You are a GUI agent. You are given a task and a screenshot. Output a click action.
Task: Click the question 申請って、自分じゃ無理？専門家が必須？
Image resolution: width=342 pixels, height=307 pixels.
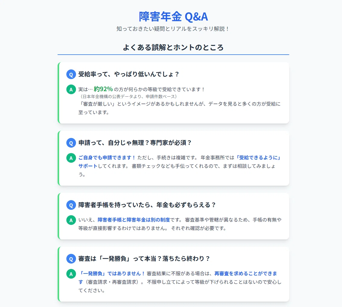(135, 143)
